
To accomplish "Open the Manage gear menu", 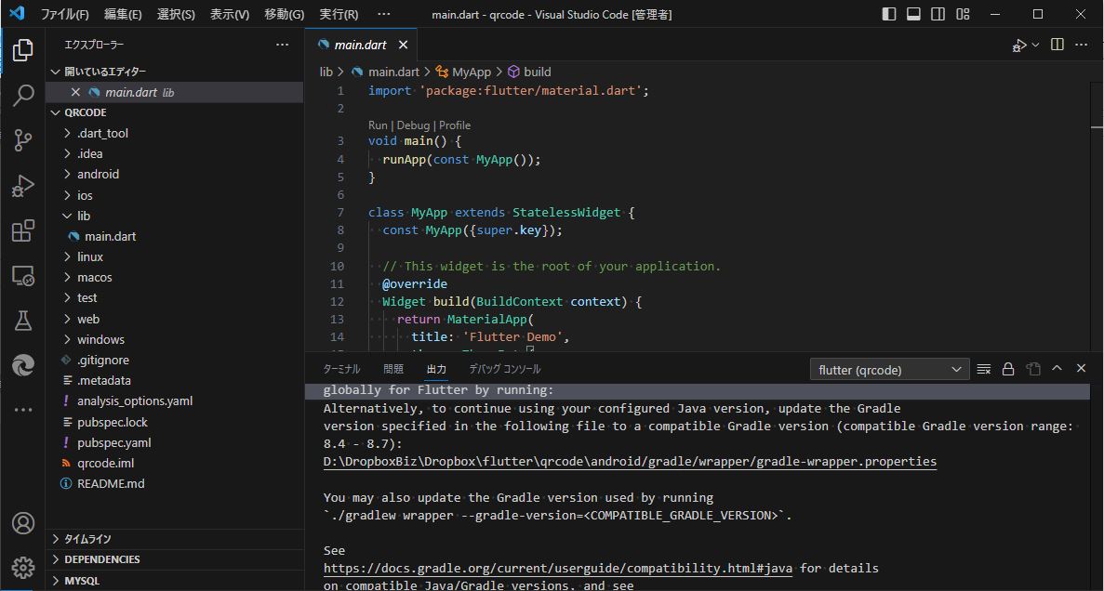I will click(x=23, y=567).
